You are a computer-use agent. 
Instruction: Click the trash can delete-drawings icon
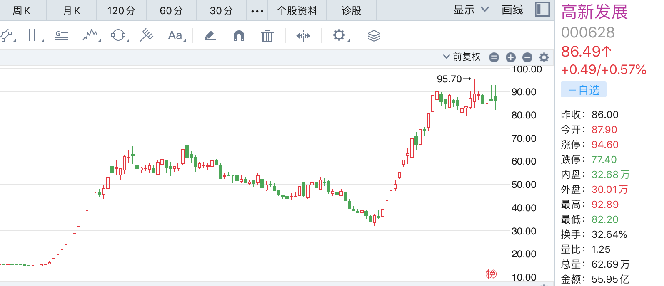click(x=267, y=36)
